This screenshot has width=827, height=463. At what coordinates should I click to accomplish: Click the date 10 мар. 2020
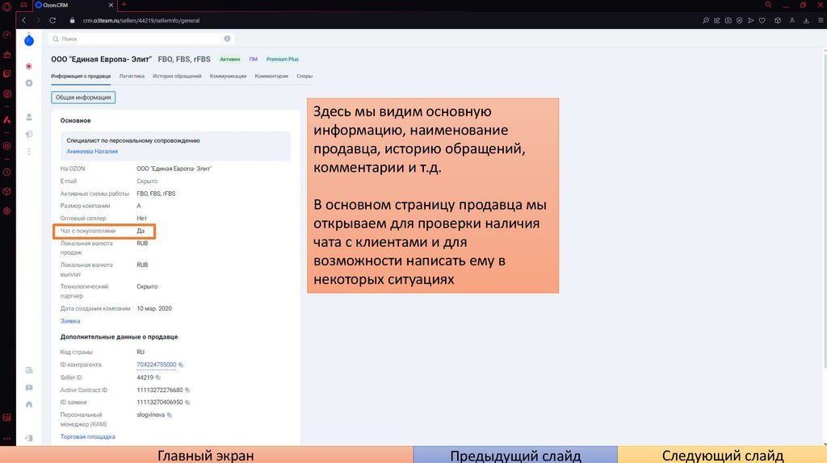click(x=154, y=309)
